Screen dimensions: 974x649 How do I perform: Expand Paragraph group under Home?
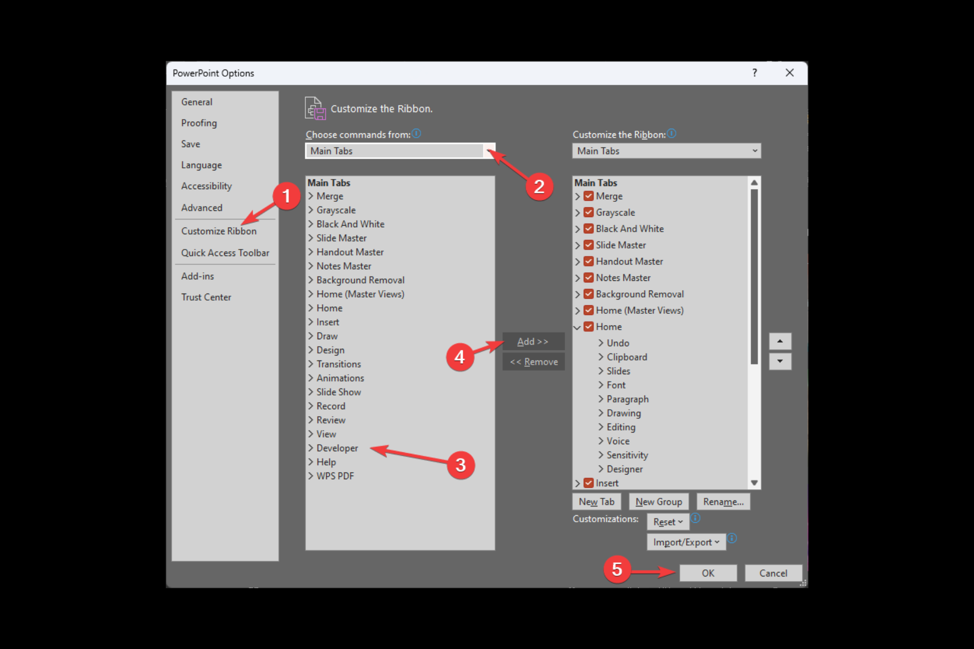point(601,399)
